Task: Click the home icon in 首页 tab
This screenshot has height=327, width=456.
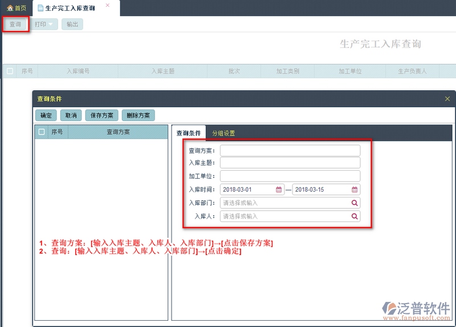Action: (x=10, y=8)
